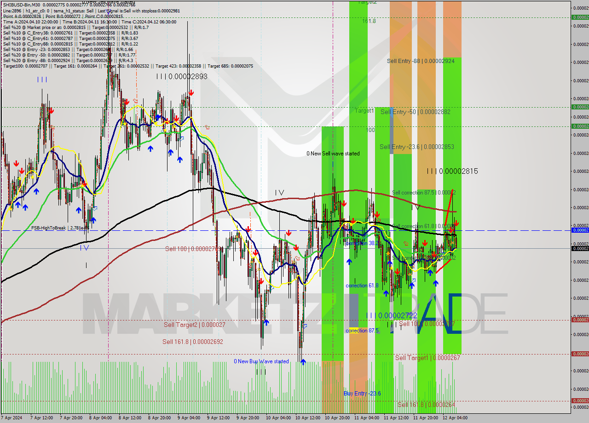This screenshot has height=423, width=589.
Task: Click the '11 Apr 12:00' time axis label
Action: click(396, 418)
